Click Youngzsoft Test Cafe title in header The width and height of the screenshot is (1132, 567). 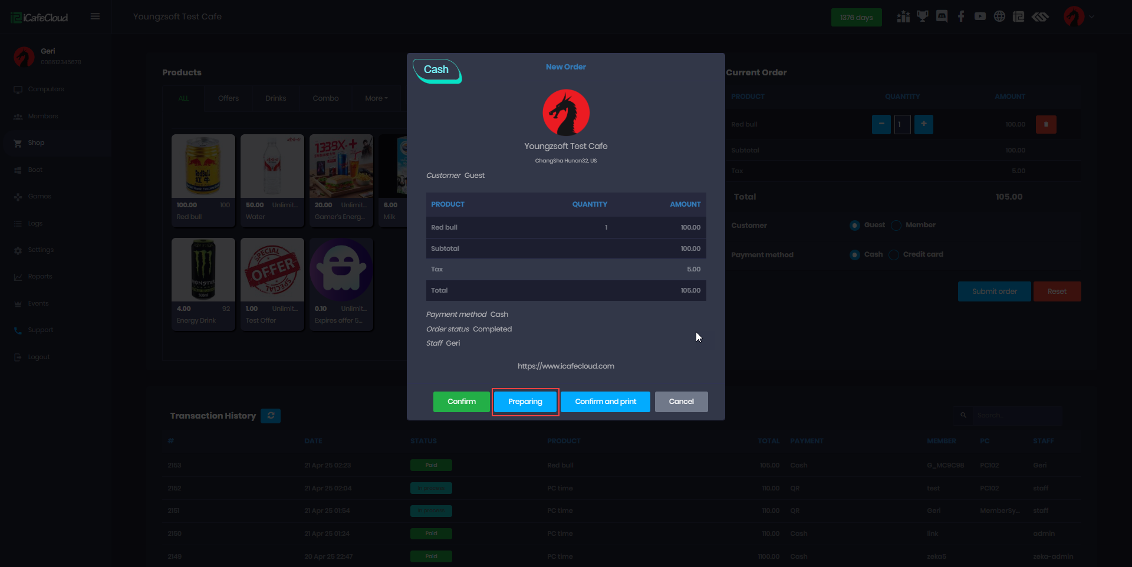click(177, 16)
